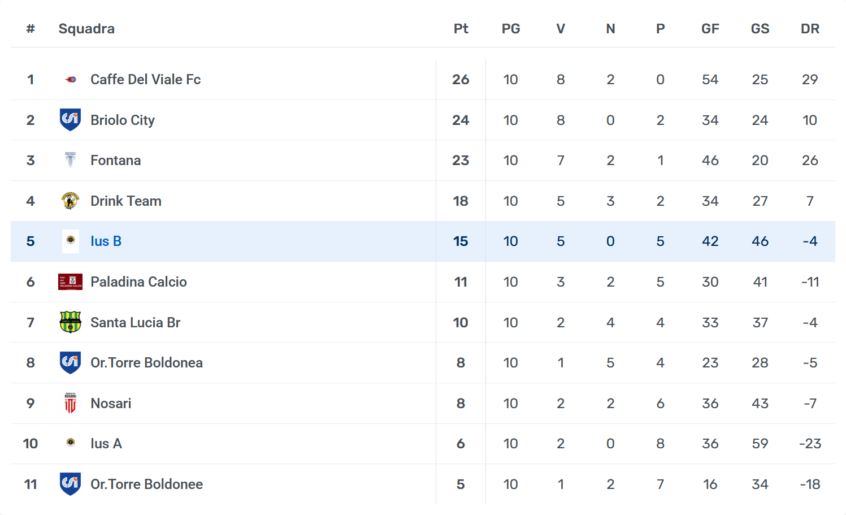Click the Caffe Del Viale Fc team logo
Viewport: 846px width, 515px height.
pos(71,80)
